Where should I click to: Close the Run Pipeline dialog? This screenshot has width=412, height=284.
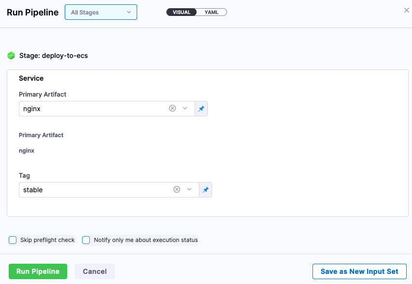click(406, 10)
